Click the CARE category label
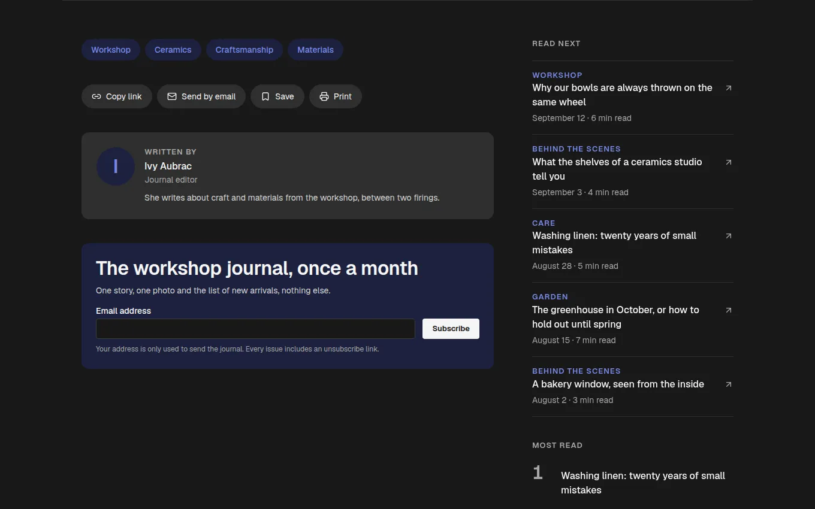 click(544, 223)
